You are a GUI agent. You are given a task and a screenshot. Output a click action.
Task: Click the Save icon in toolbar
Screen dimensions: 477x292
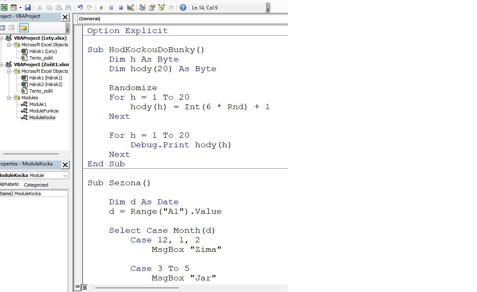coord(28,7)
